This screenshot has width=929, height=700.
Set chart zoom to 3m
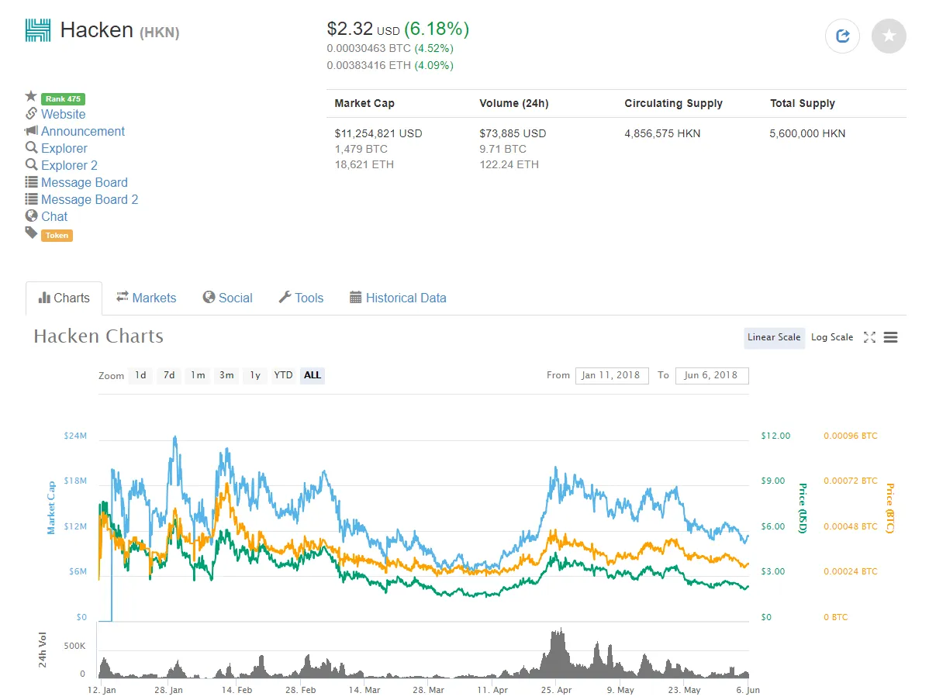click(x=226, y=375)
